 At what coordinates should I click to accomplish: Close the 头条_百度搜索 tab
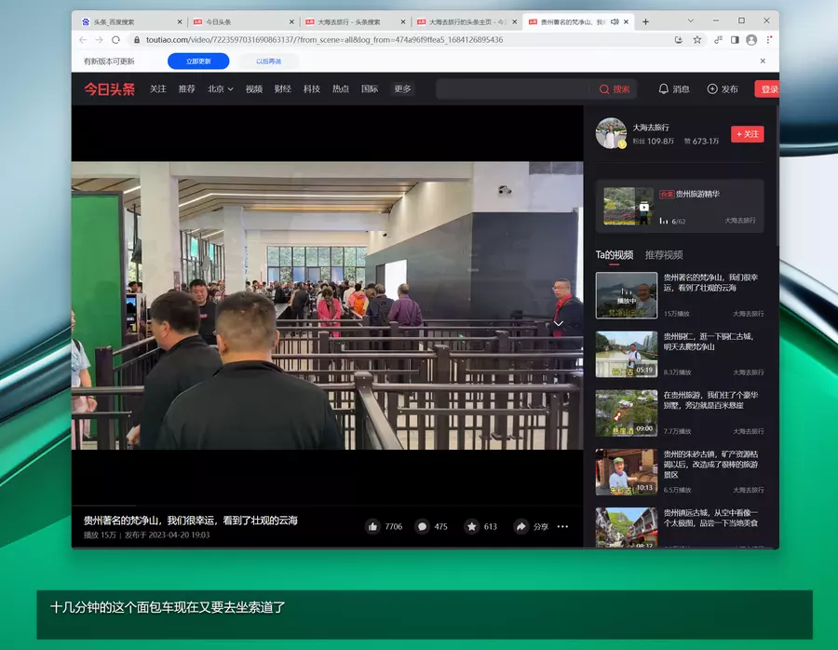tap(180, 22)
